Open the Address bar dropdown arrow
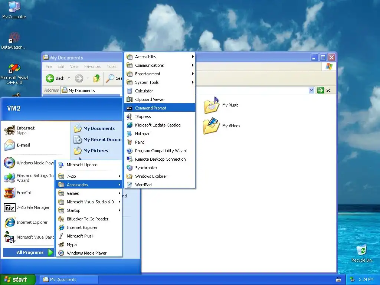380x285 pixels. click(311, 91)
